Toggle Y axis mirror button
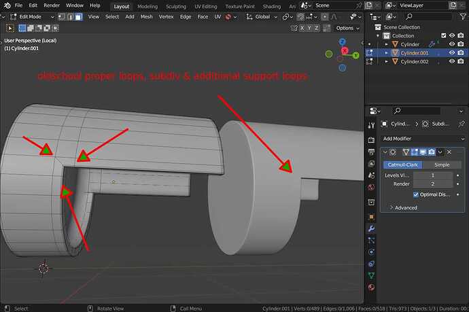Screen dimensions: 469x312 (309, 28)
